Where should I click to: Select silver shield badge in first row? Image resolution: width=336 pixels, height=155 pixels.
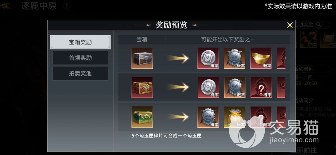[235, 58]
